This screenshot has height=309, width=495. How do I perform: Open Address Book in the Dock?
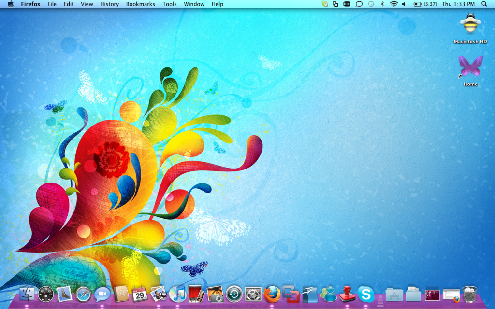pyautogui.click(x=121, y=294)
